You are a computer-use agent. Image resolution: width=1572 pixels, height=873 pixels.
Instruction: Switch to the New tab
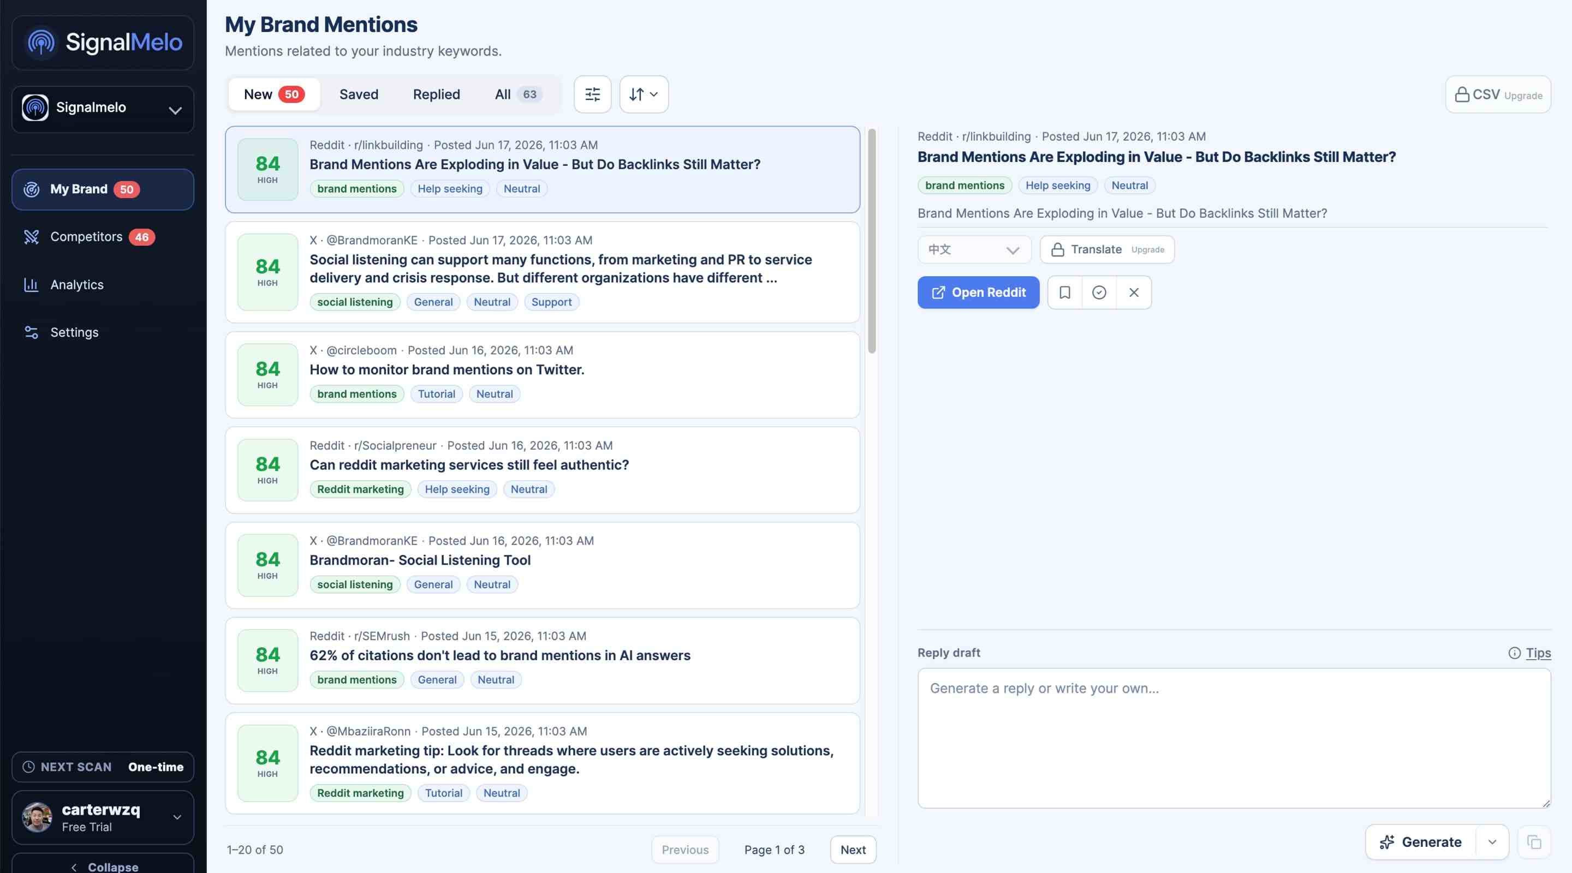point(273,94)
